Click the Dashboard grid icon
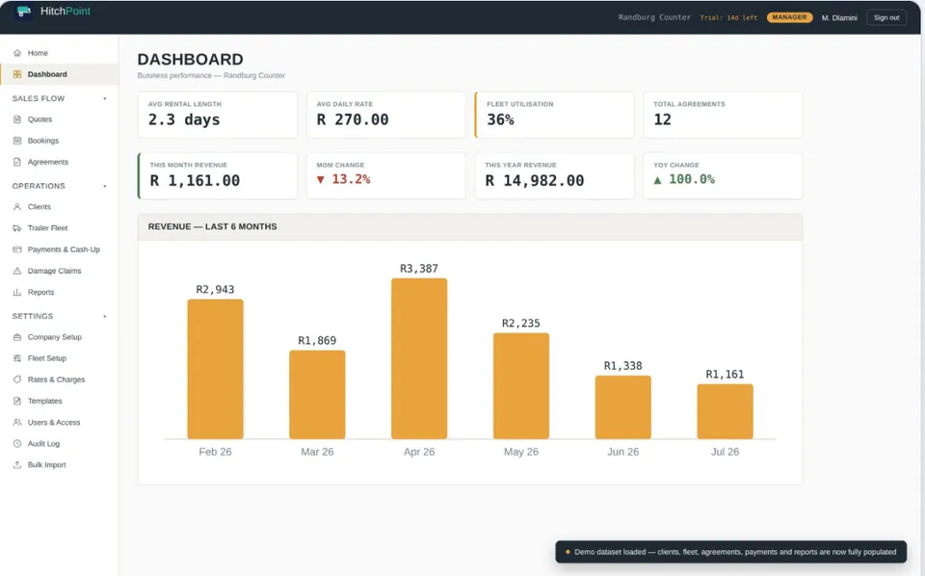 (17, 74)
